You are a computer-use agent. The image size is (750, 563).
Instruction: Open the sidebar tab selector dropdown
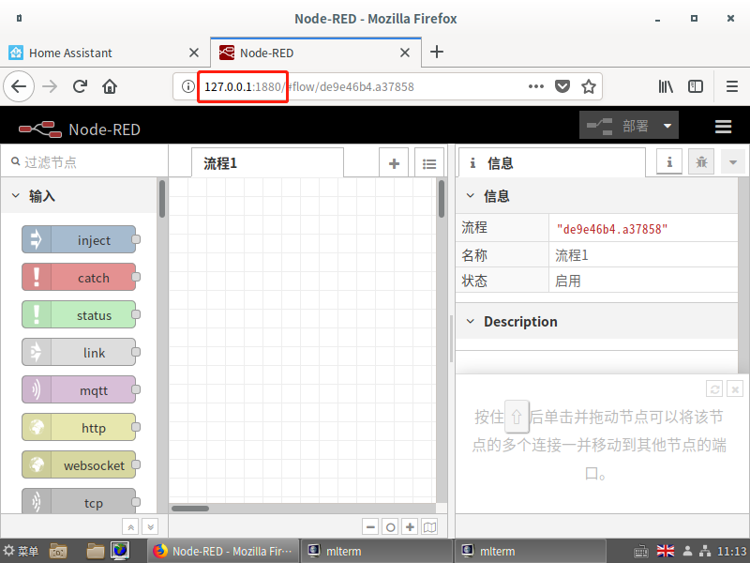tap(732, 162)
